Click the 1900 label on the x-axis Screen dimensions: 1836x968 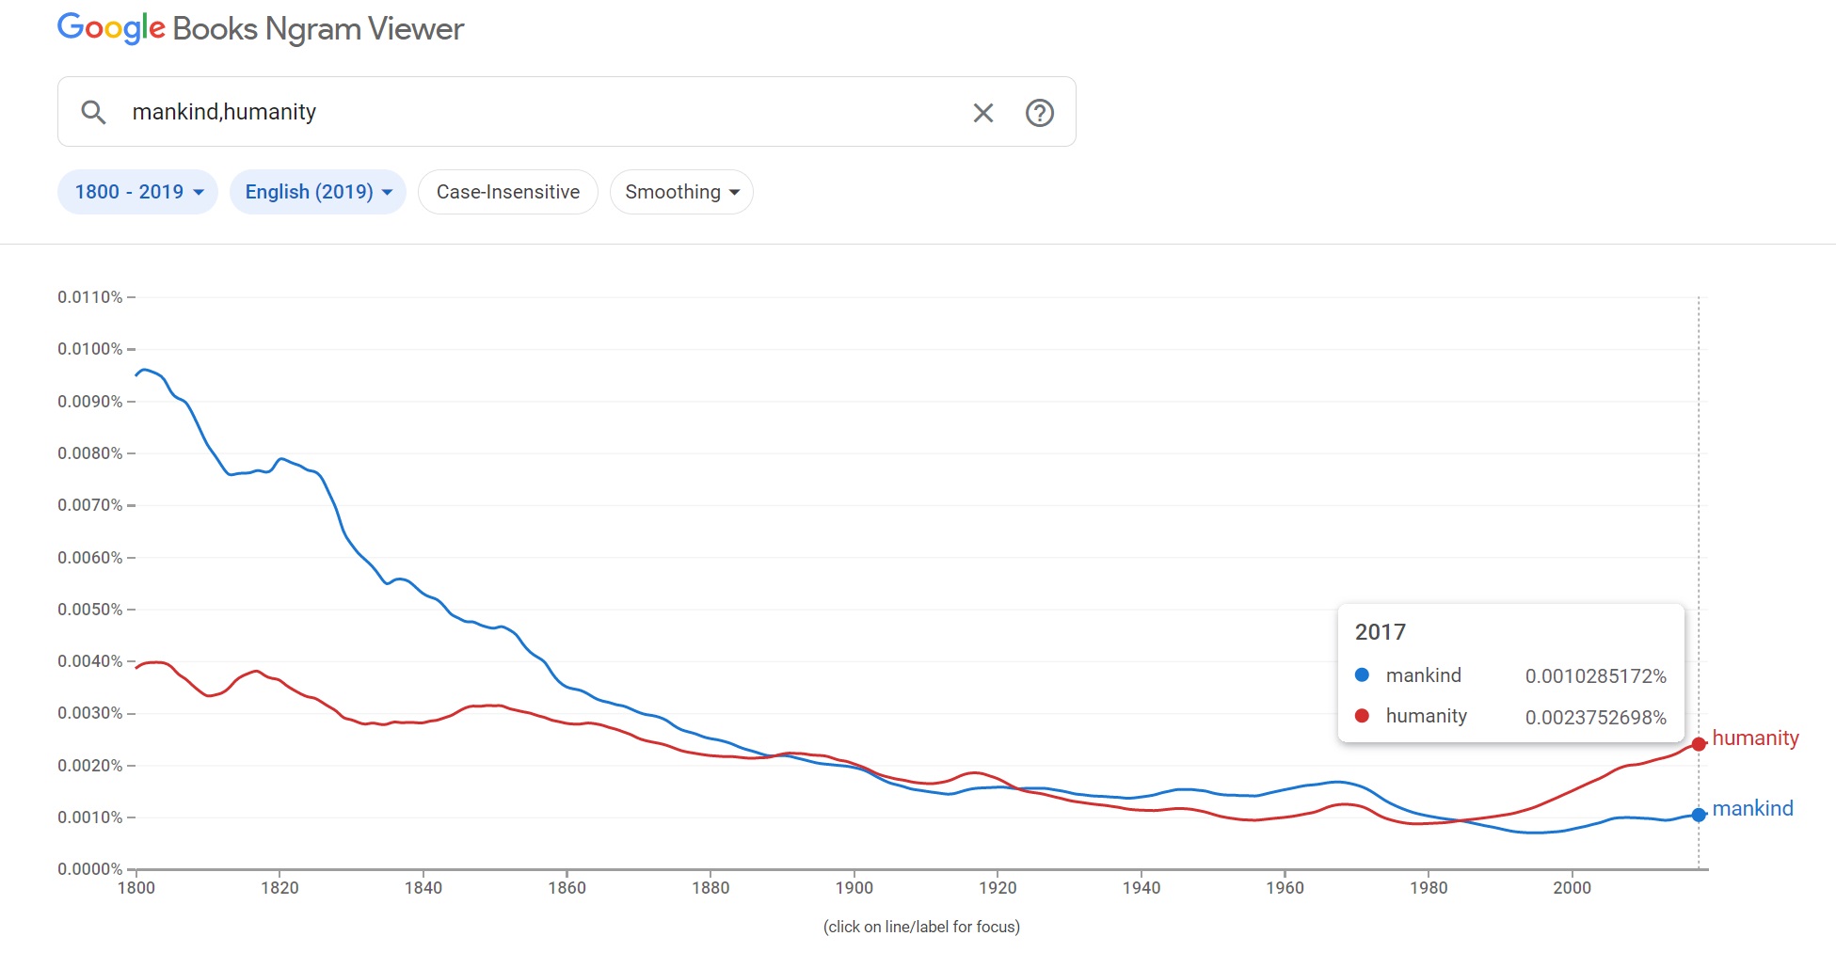coord(854,888)
